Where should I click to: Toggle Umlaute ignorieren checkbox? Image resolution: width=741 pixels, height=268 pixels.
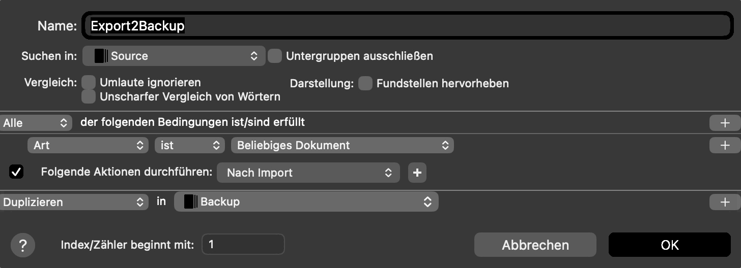tap(89, 82)
